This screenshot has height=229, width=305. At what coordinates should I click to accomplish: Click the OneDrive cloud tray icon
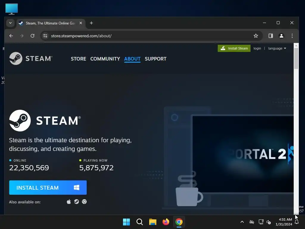(x=252, y=222)
